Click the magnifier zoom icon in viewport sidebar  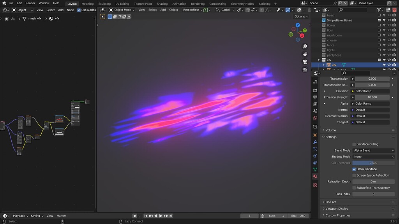point(305,46)
